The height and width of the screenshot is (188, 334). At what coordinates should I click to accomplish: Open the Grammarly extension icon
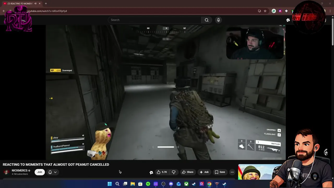click(274, 11)
